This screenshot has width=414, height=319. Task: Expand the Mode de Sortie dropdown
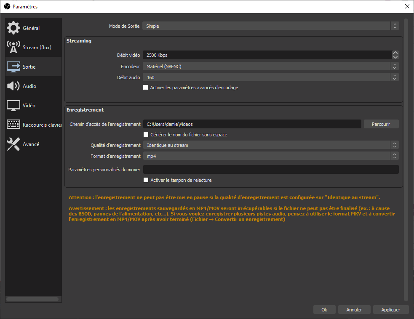tap(270, 26)
